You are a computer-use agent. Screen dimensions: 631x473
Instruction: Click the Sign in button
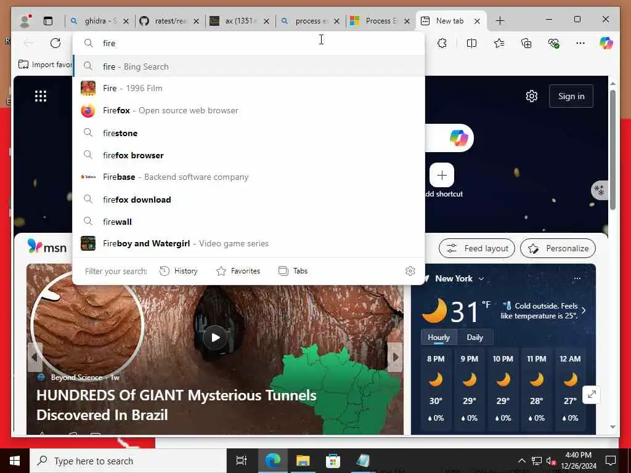pos(571,96)
